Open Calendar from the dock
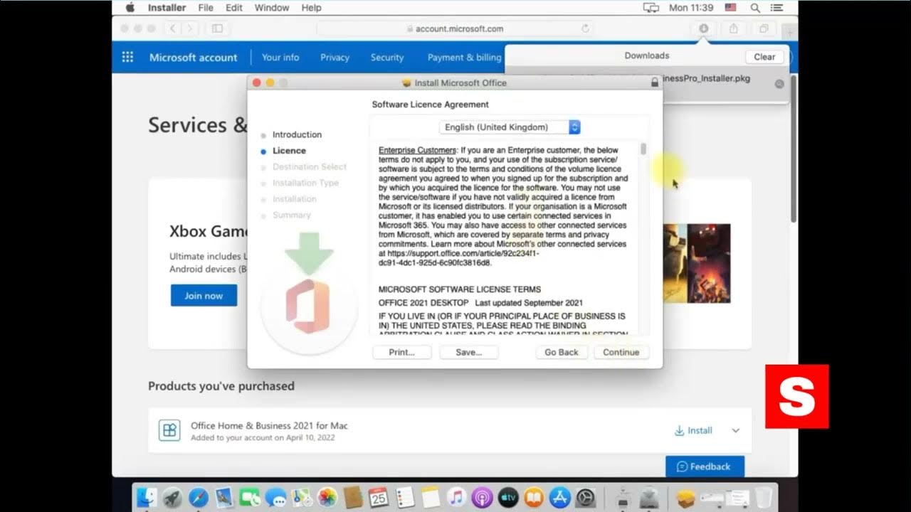 click(378, 497)
